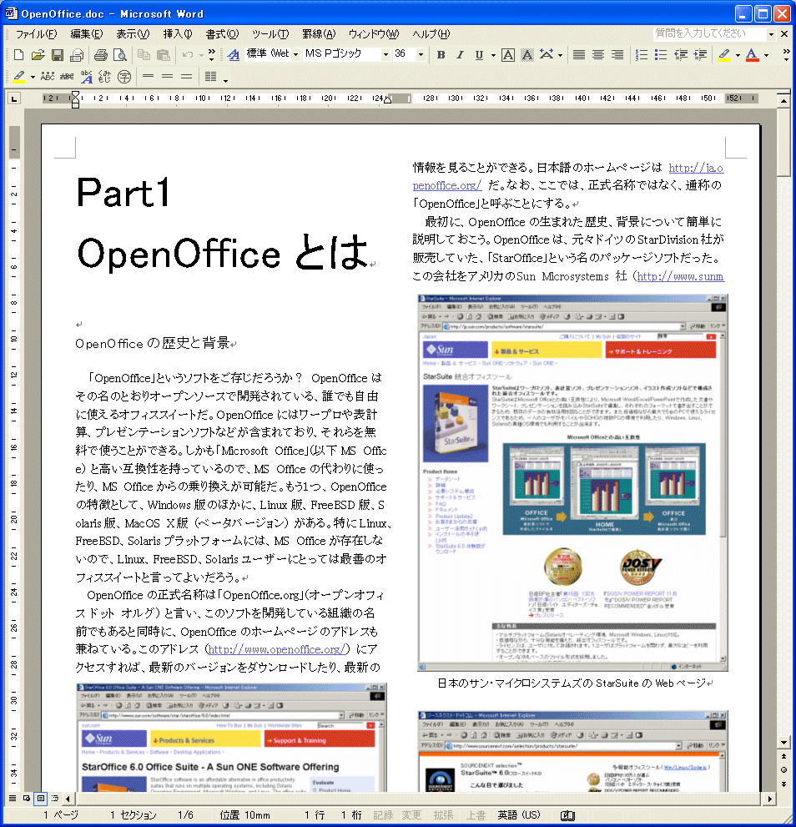This screenshot has width=796, height=827.
Task: Close the document with the menu-bar X
Action: (x=784, y=33)
